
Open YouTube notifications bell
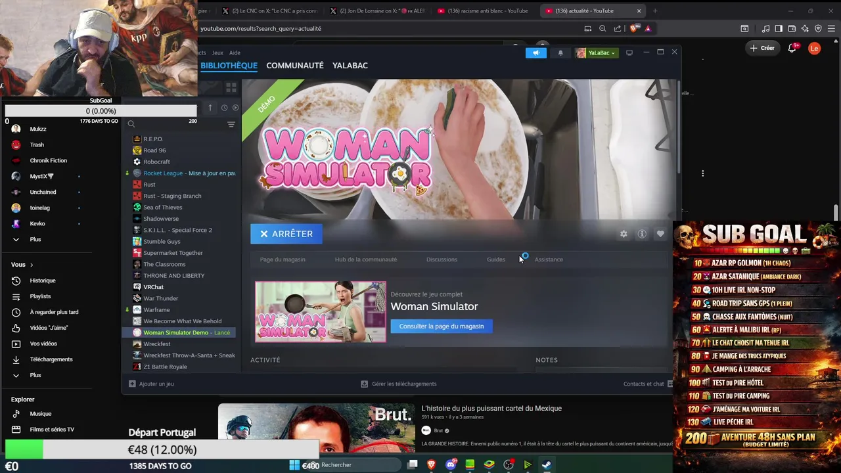pos(792,48)
